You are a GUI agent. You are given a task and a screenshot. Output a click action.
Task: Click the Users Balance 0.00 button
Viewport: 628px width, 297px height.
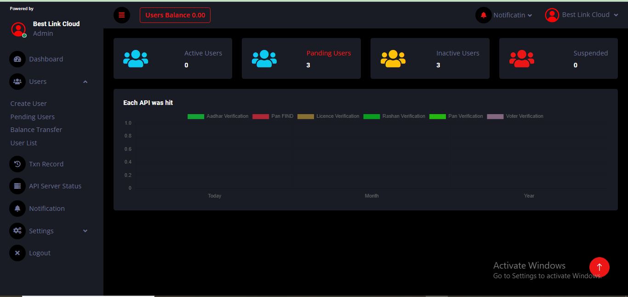pos(175,15)
